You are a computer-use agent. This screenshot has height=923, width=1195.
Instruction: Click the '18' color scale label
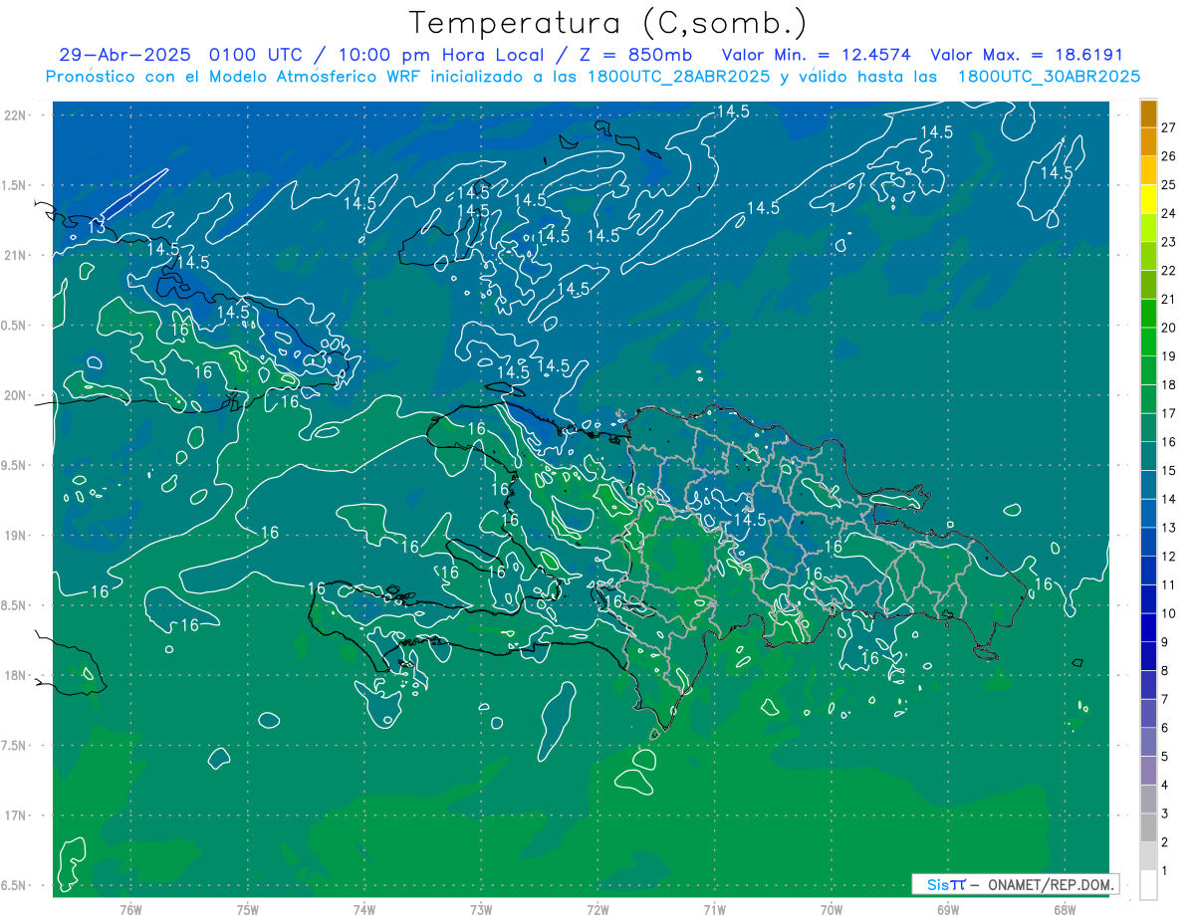click(1168, 384)
